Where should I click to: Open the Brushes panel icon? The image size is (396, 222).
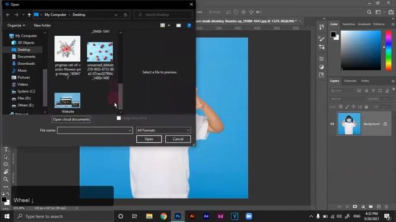pyautogui.click(x=322, y=39)
